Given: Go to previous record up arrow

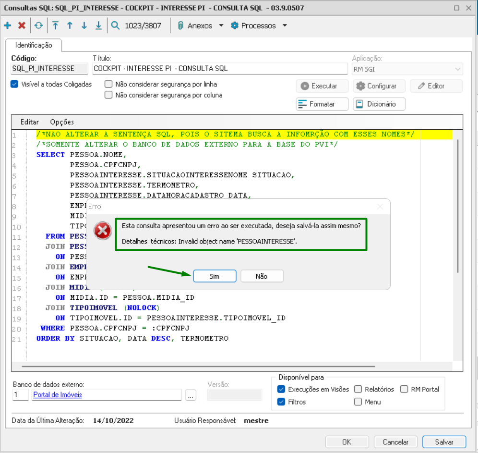Looking at the screenshot, I should [70, 25].
